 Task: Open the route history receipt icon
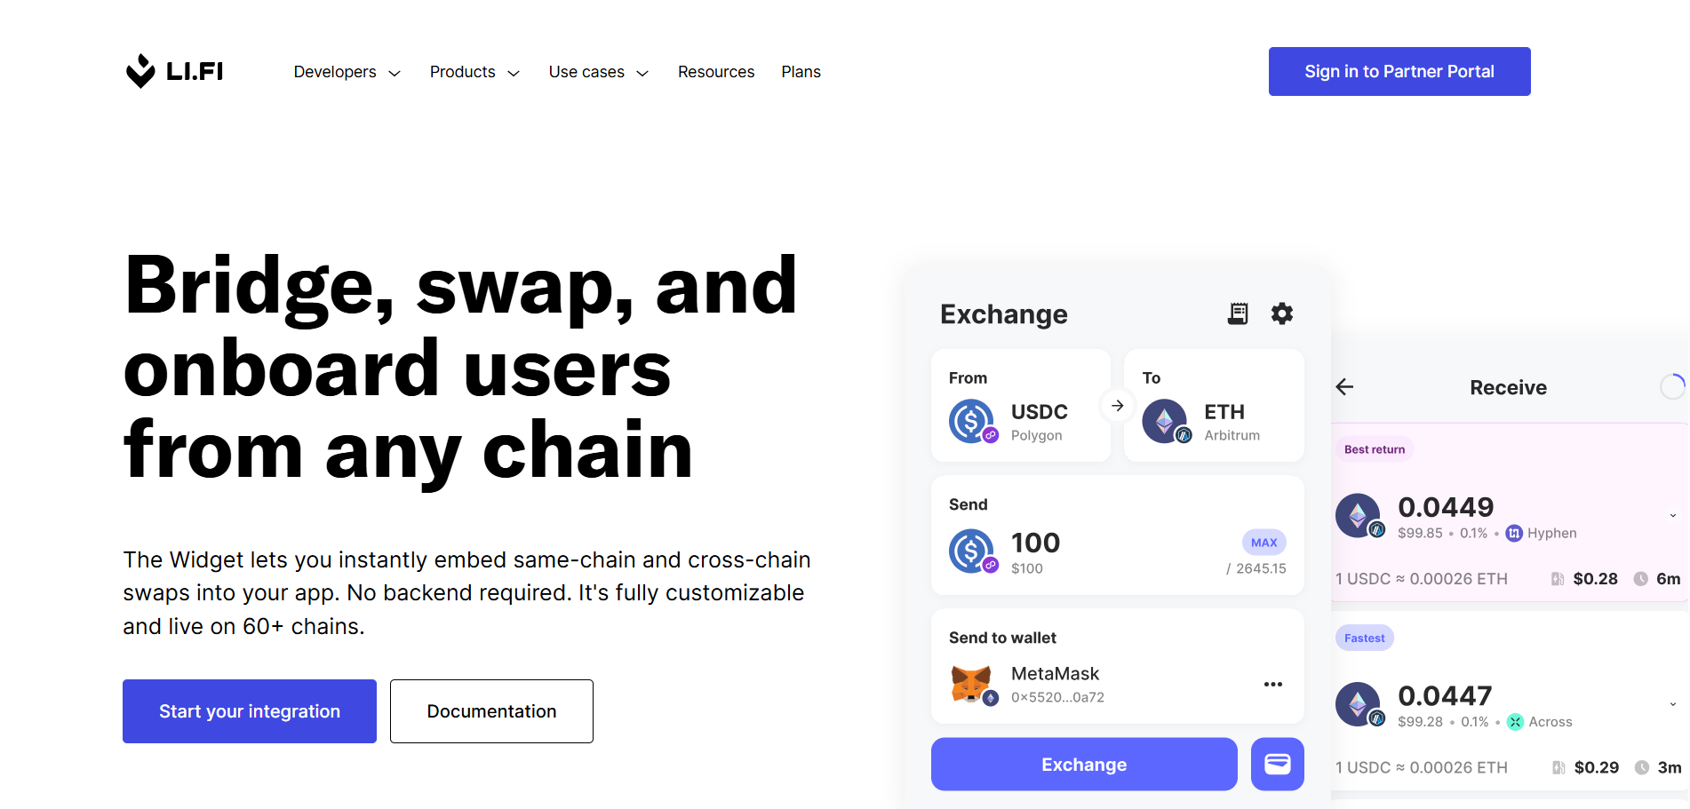click(1236, 313)
